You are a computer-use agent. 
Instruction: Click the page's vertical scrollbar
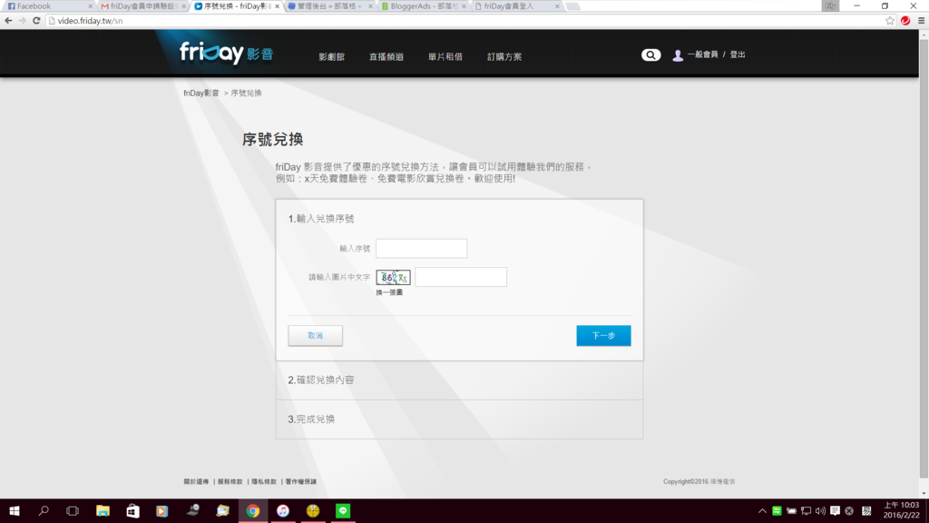[924, 260]
